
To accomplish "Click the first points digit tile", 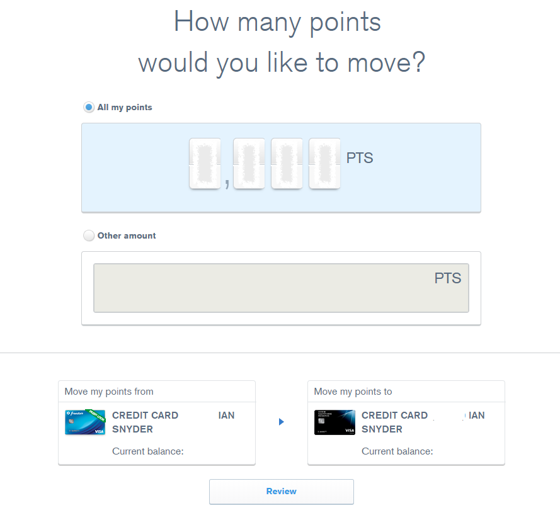I will click(x=205, y=164).
